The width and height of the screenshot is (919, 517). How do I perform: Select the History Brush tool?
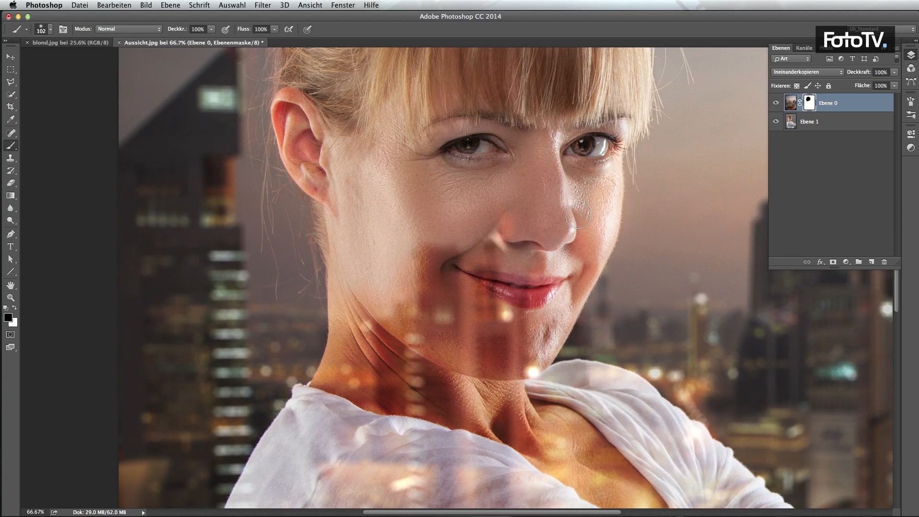click(x=11, y=170)
